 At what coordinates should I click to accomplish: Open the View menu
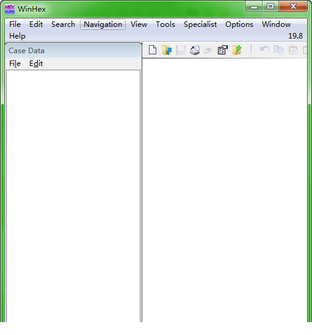[139, 24]
